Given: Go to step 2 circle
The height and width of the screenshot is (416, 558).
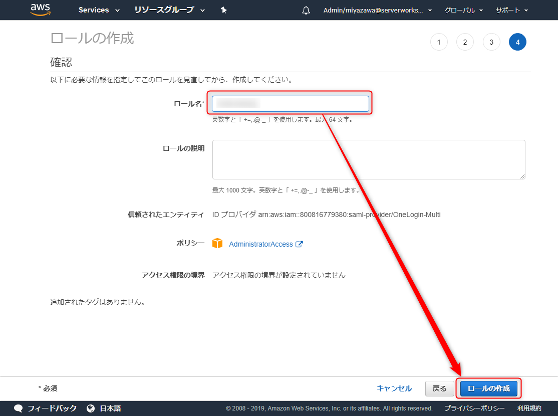Looking at the screenshot, I should [x=465, y=42].
